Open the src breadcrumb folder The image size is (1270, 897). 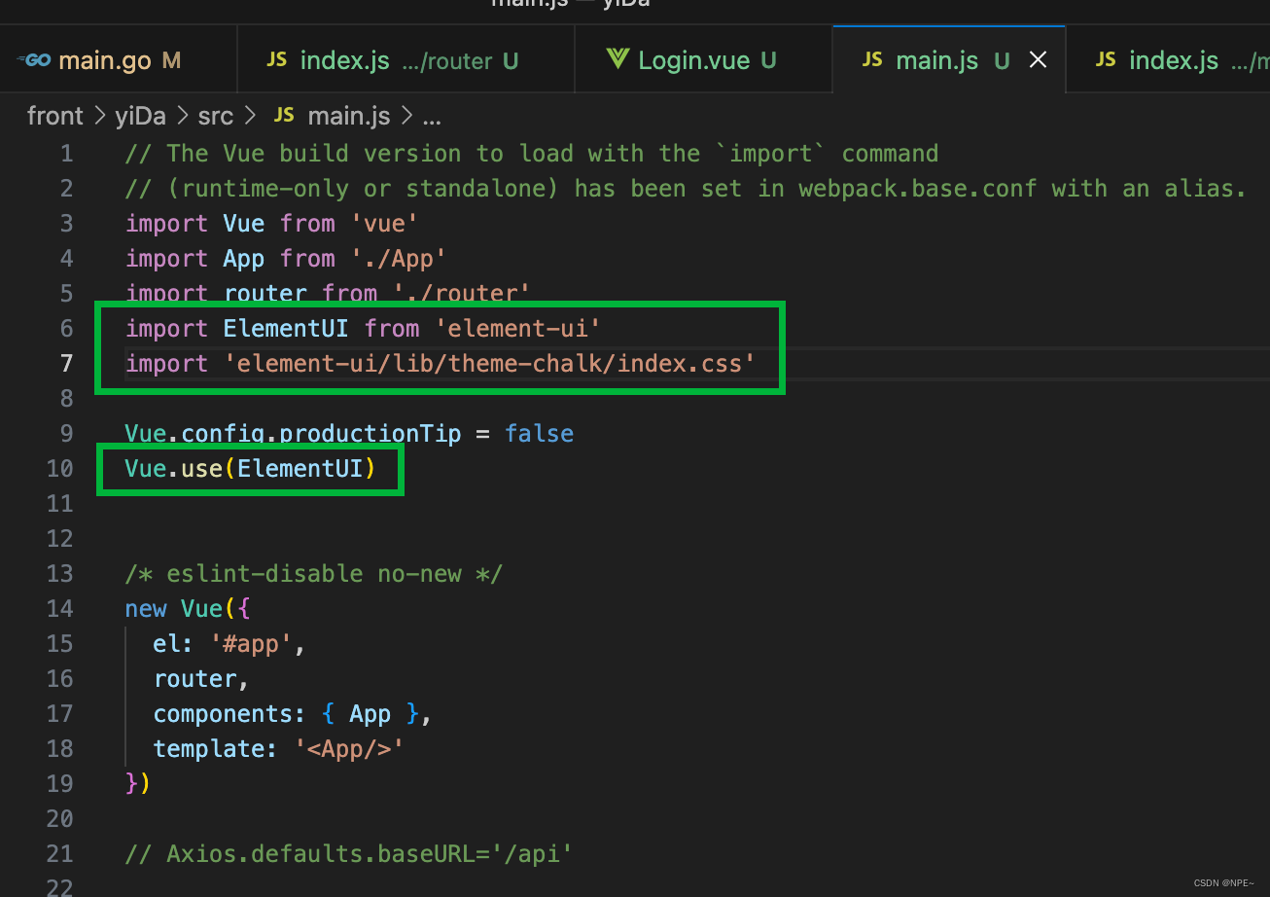click(x=216, y=116)
